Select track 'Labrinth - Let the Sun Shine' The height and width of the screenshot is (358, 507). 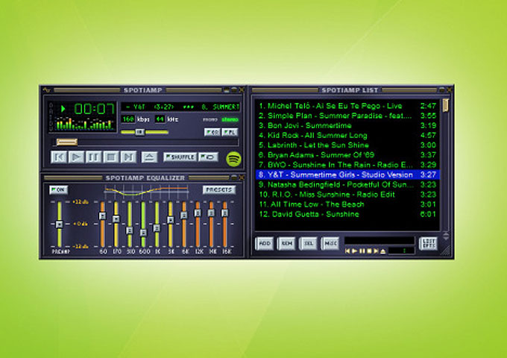pos(347,145)
